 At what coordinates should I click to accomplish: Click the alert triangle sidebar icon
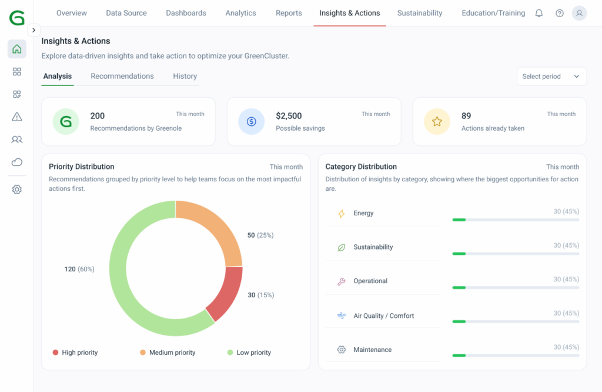click(17, 117)
